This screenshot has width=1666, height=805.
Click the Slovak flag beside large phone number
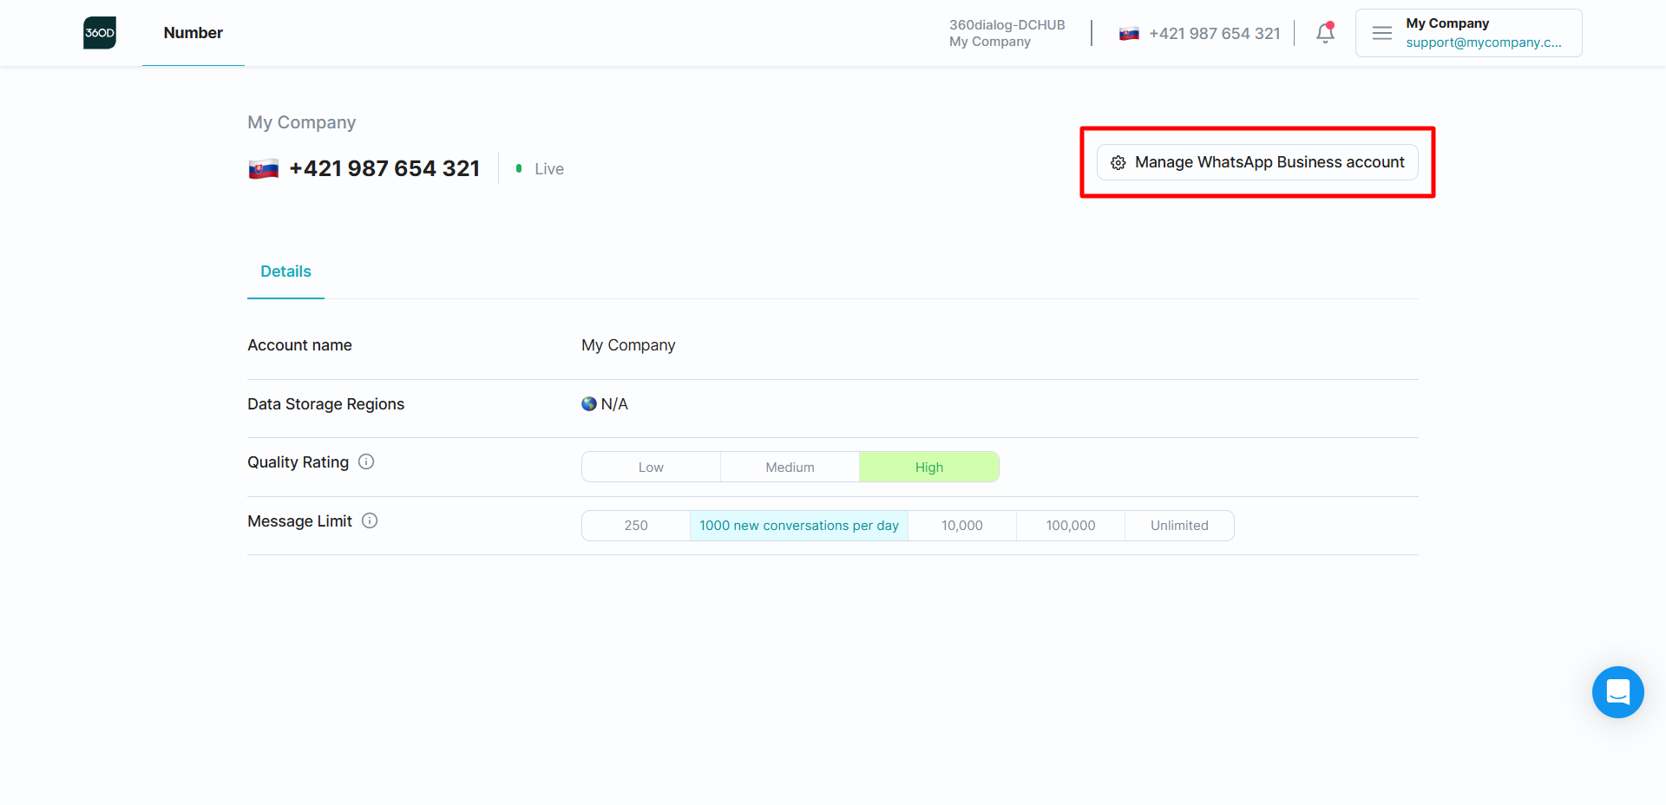pyautogui.click(x=264, y=169)
